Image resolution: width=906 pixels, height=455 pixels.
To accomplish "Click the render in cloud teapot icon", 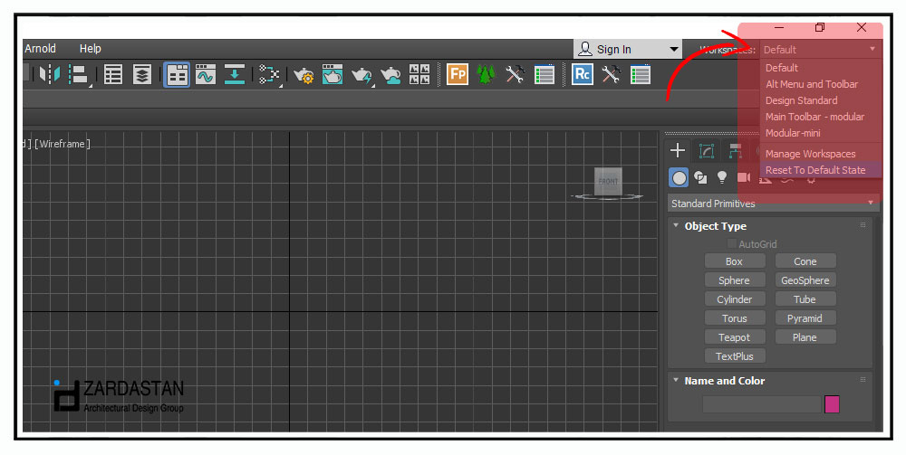I will pyautogui.click(x=391, y=75).
